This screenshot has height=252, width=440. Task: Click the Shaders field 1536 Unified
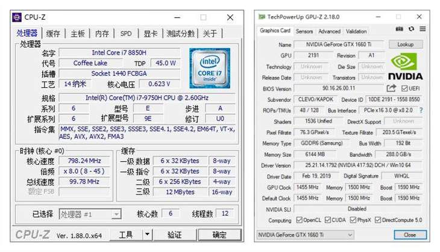click(318, 121)
